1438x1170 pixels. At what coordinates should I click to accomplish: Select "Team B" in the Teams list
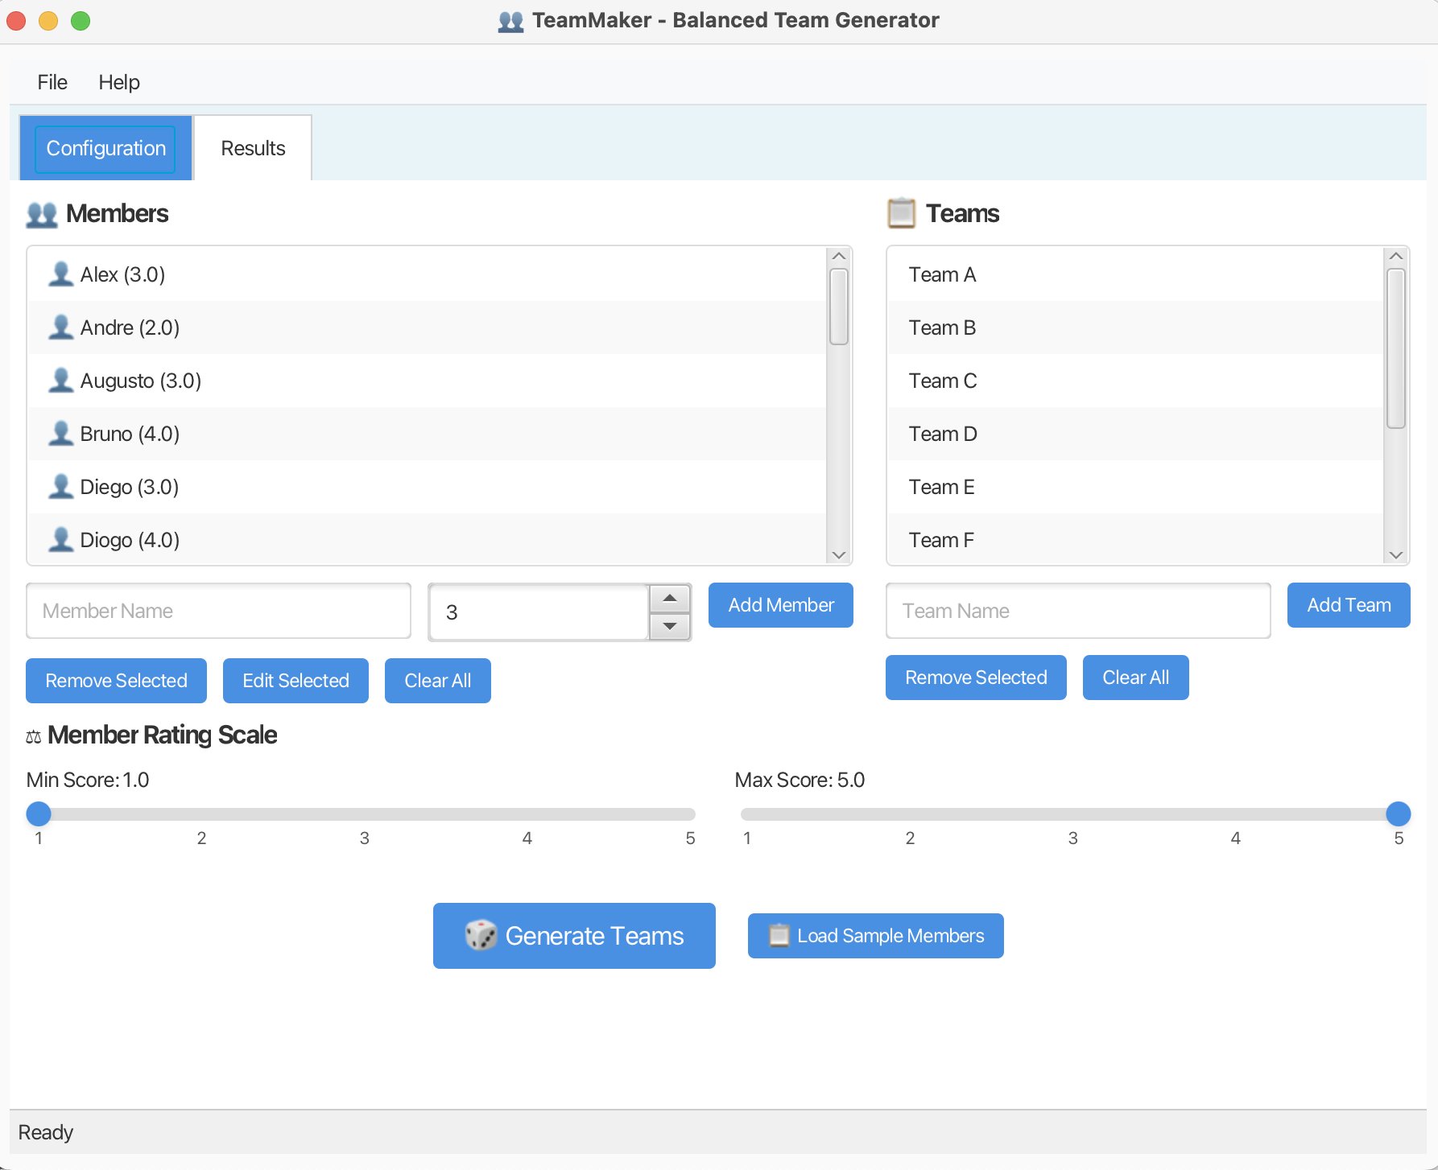pos(1135,328)
